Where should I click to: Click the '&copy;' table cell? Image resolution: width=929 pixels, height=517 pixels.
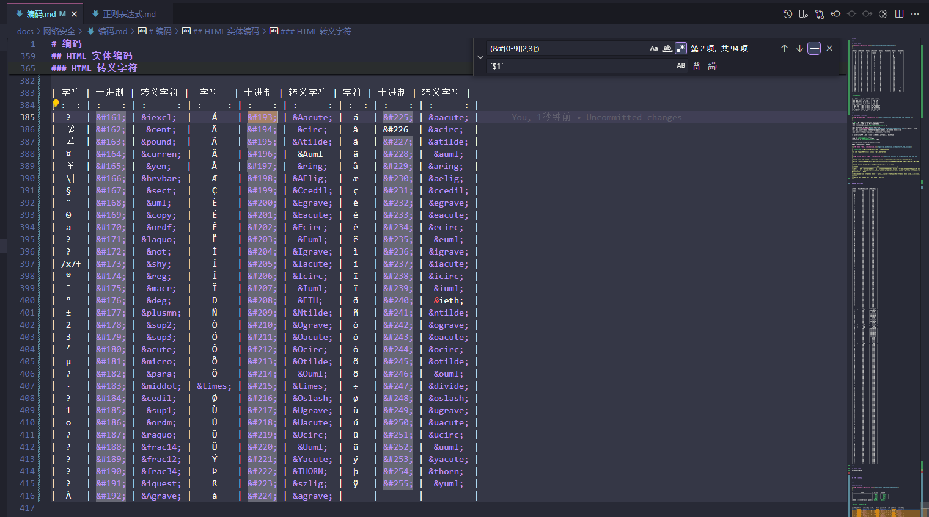(161, 215)
